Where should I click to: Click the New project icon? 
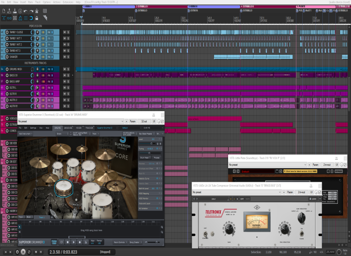tap(4, 11)
